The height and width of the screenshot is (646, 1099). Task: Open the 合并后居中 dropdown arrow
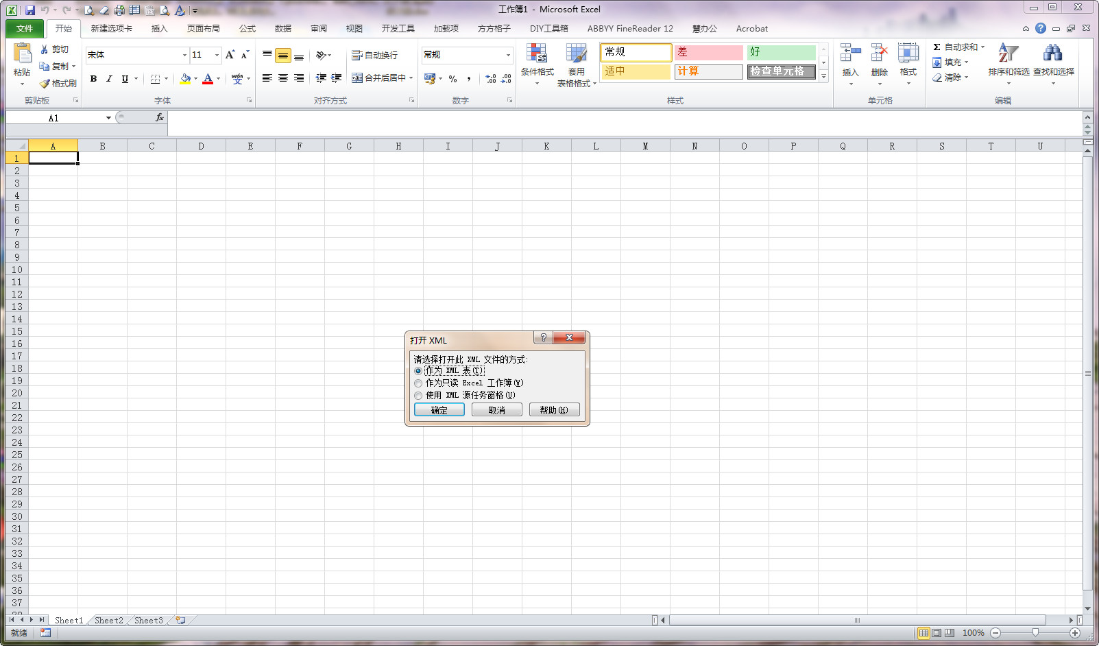coord(411,78)
